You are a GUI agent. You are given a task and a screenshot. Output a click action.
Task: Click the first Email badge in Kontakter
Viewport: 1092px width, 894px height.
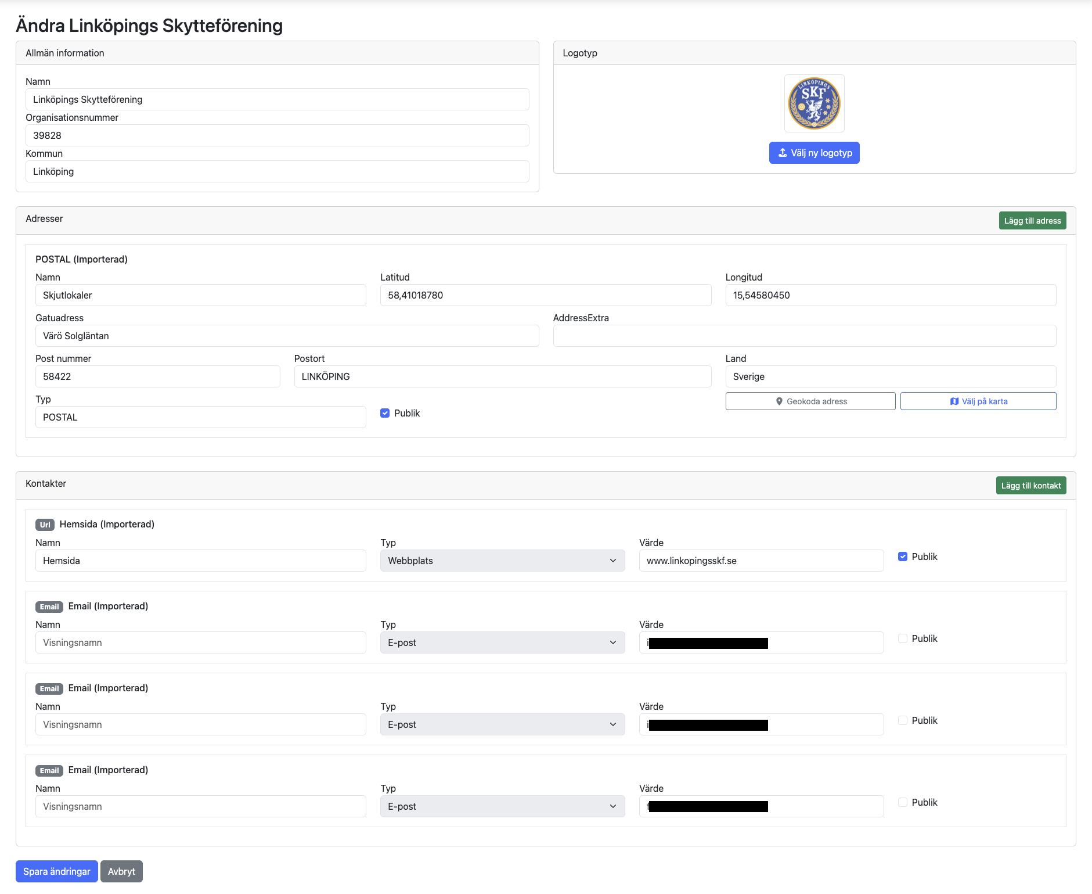tap(49, 606)
